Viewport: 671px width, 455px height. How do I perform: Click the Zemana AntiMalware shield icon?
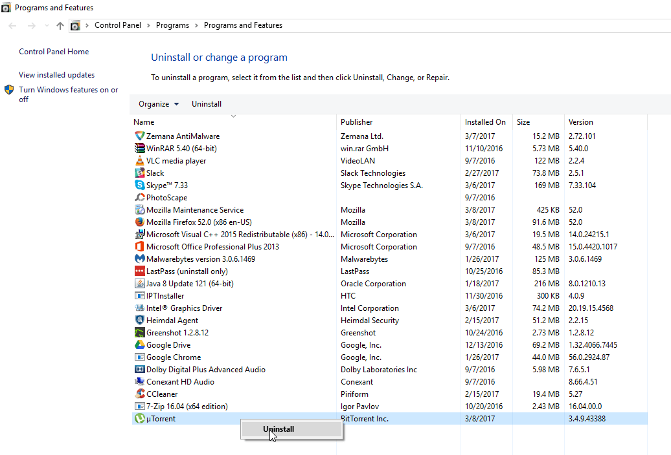click(x=139, y=136)
